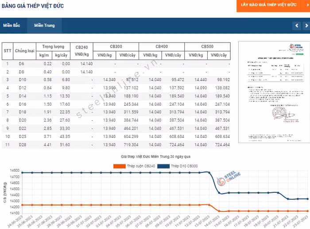Click the Trọng lượng column header
This screenshot has height=229, width=310.
(x=53, y=46)
